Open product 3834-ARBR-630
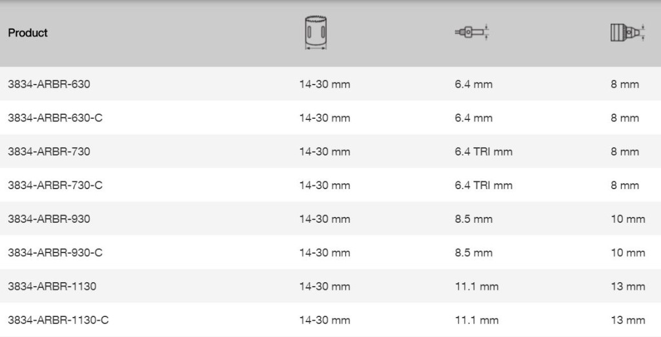Screen dimensions: 661x337 coord(49,84)
